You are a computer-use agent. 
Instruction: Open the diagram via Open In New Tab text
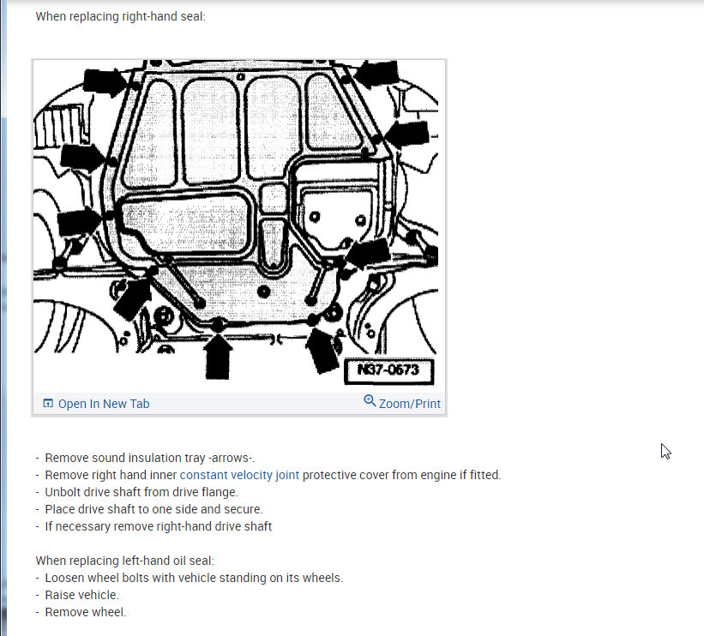coord(104,404)
